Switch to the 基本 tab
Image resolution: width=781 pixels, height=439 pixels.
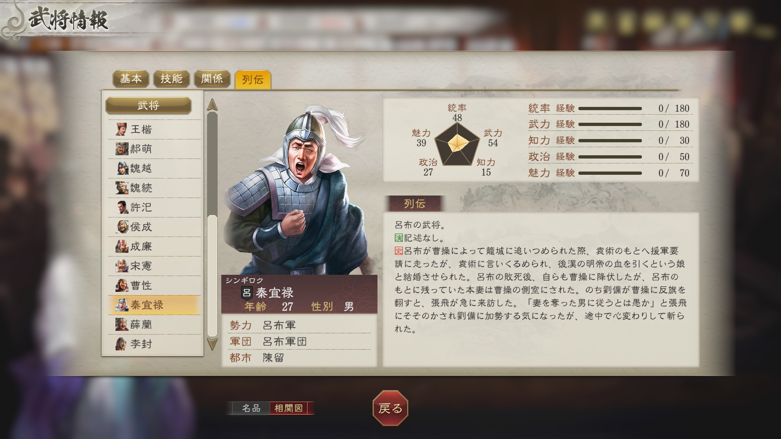[131, 78]
